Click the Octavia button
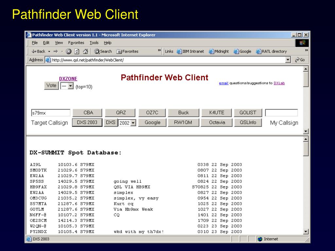The image size is (335, 251). pos(217,123)
